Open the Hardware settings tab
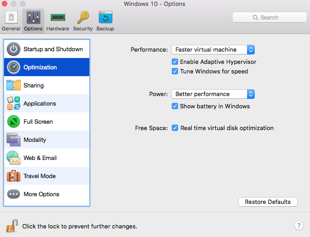This screenshot has height=237, width=310. pyautogui.click(x=58, y=21)
